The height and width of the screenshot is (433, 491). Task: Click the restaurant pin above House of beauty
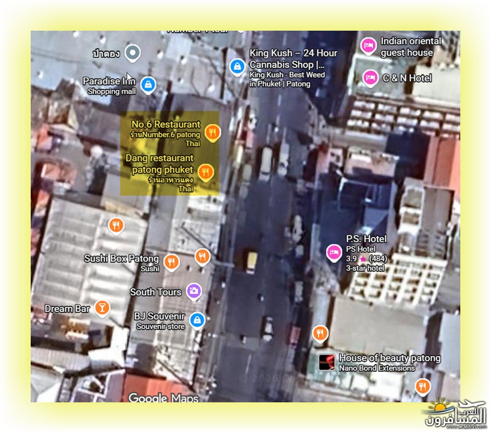coord(319,333)
